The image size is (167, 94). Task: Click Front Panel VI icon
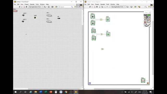tap(82, 5)
